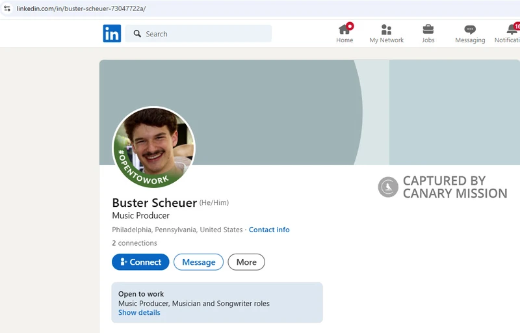Click the Connect button
Image resolution: width=520 pixels, height=333 pixels.
coord(140,262)
